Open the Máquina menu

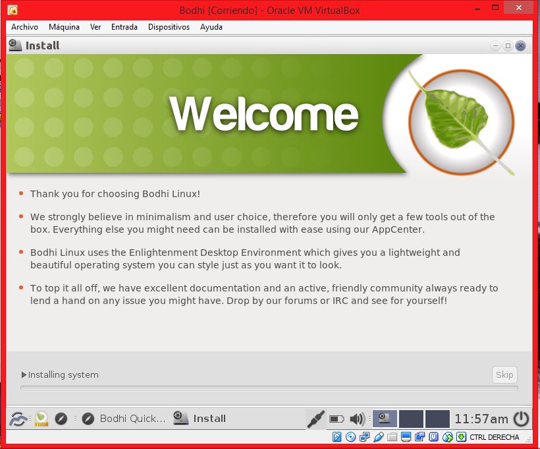(64, 27)
